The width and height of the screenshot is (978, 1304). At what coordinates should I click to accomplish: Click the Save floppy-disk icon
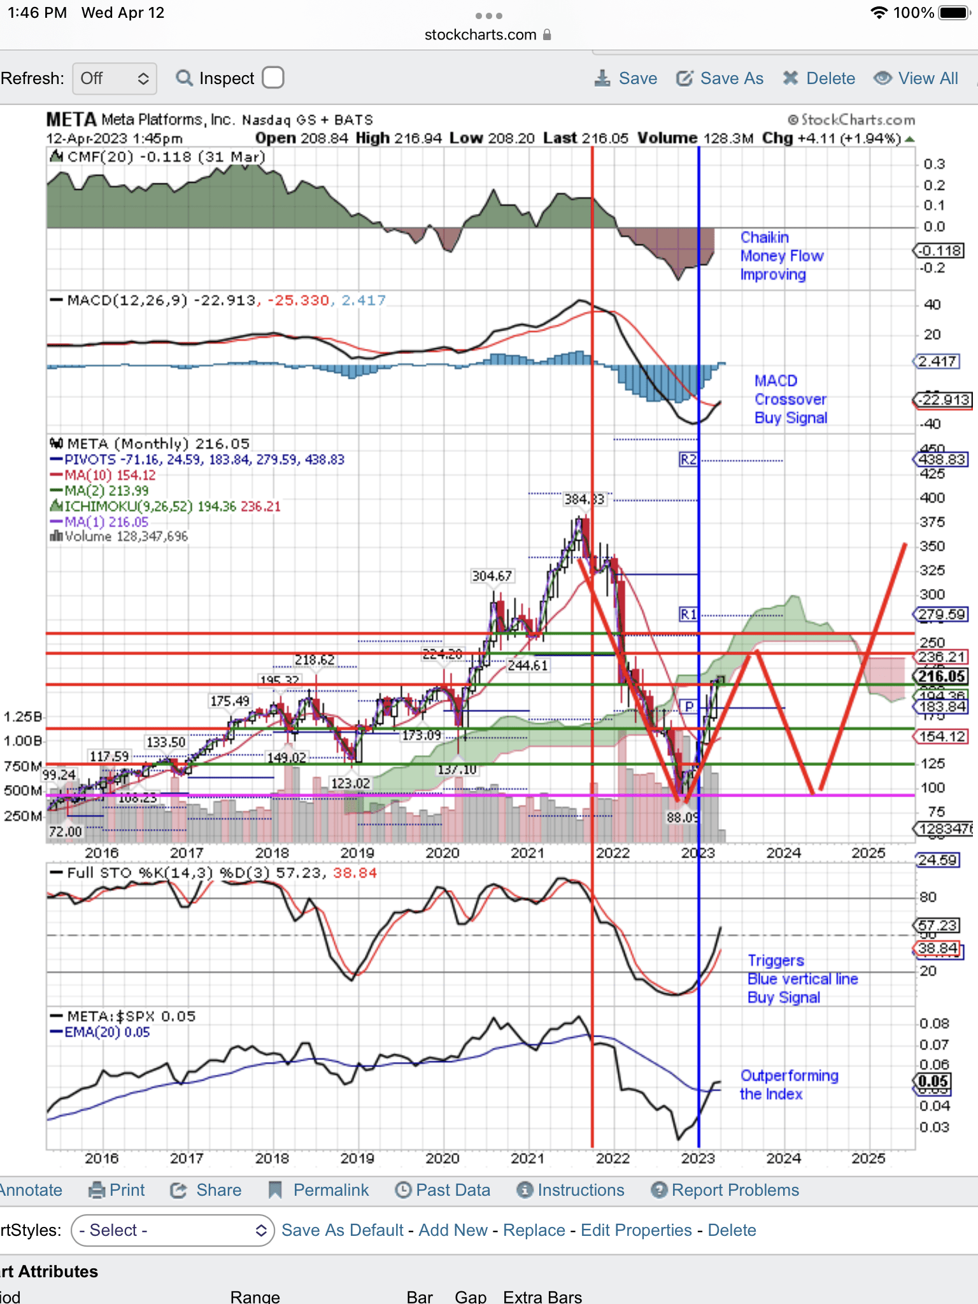tap(602, 78)
